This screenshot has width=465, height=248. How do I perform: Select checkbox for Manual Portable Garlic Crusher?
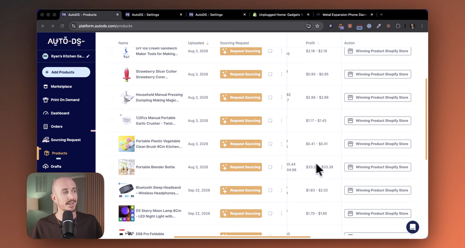coord(111,121)
